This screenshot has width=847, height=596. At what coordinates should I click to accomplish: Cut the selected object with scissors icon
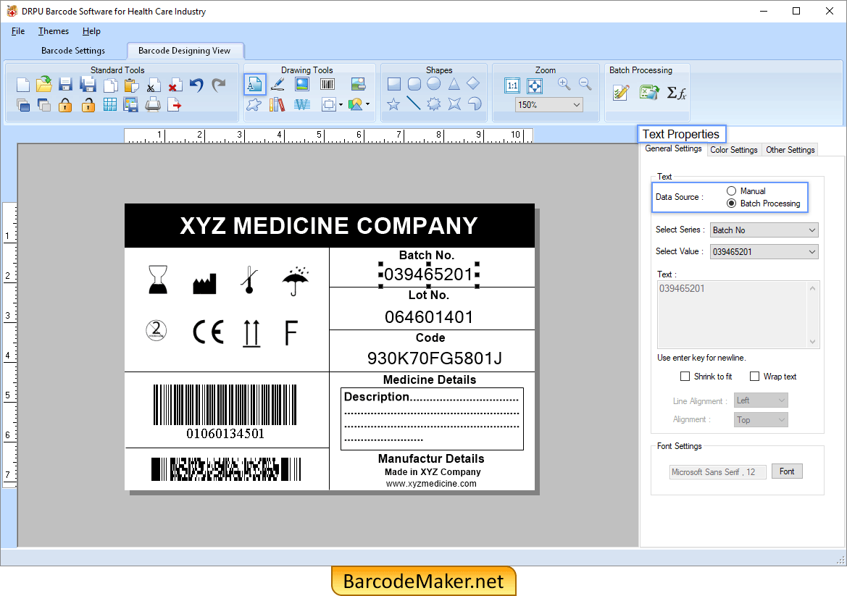click(x=153, y=85)
